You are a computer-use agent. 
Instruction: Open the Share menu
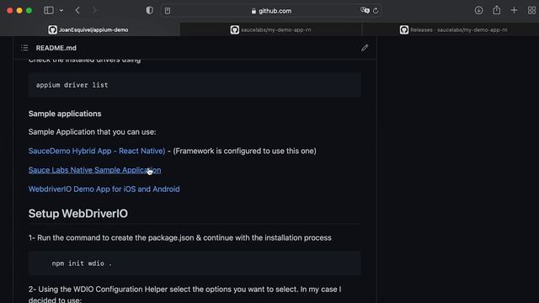point(496,10)
